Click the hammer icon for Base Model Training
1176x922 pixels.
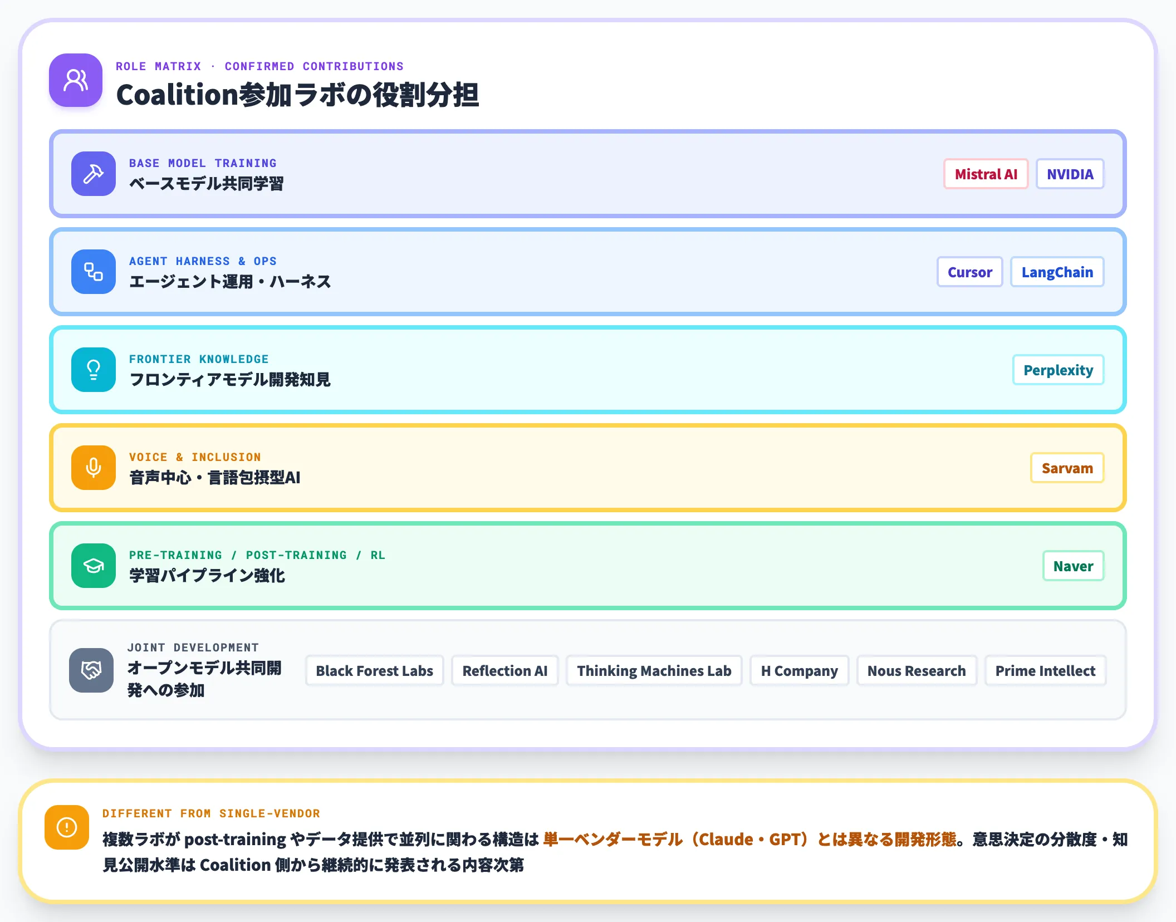(94, 174)
